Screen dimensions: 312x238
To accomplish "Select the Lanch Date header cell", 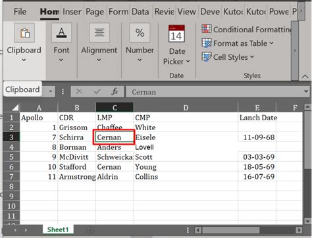I will click(x=257, y=118).
